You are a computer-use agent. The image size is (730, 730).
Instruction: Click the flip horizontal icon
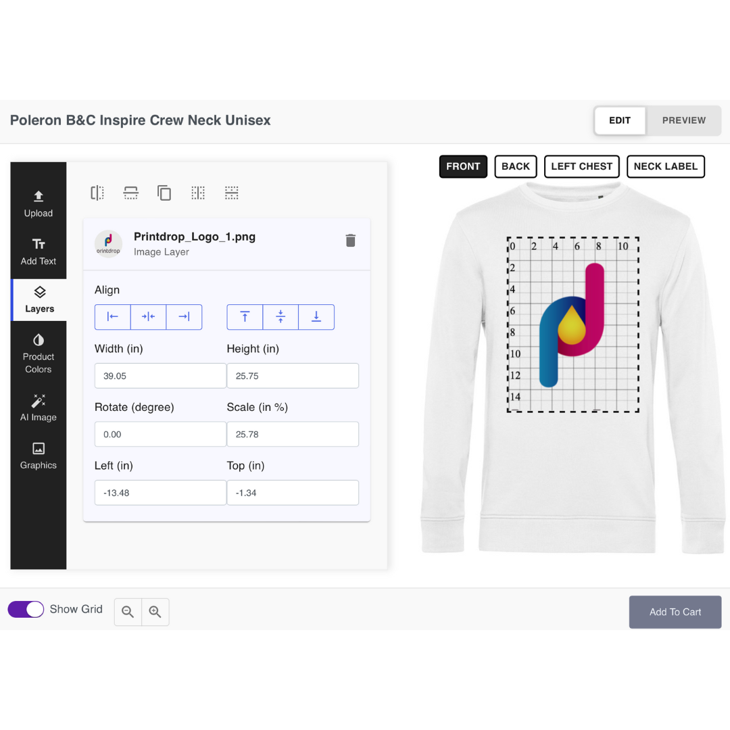click(97, 193)
